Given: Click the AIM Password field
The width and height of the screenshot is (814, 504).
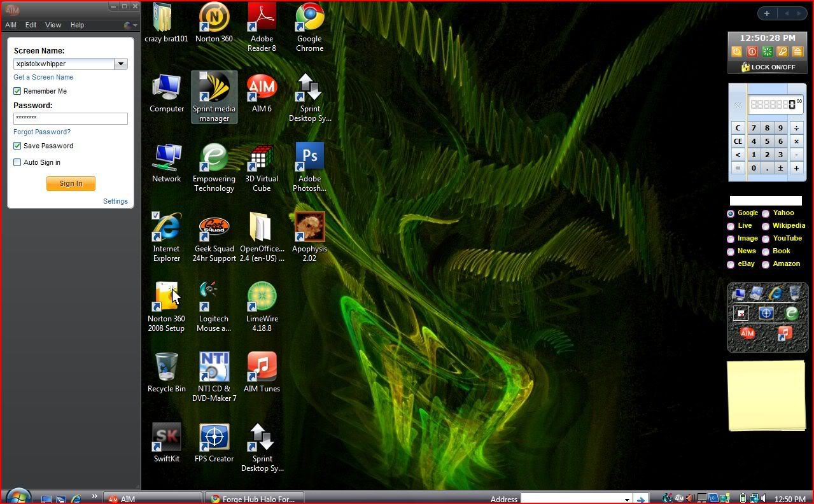Looking at the screenshot, I should (x=71, y=118).
